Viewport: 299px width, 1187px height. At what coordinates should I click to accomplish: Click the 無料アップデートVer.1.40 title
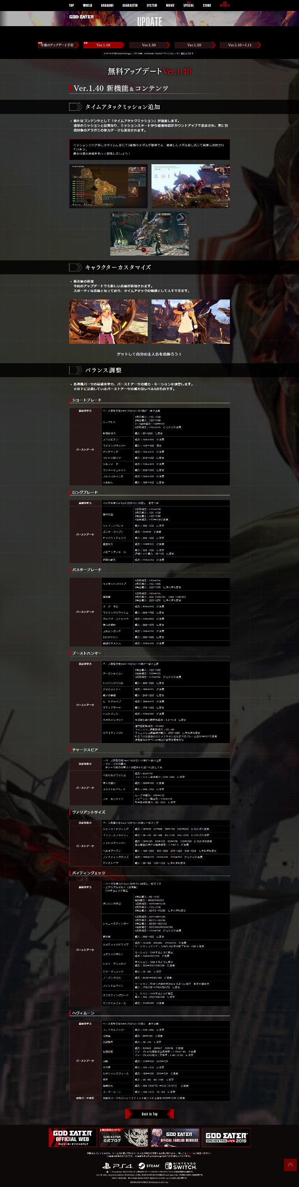tap(149, 72)
